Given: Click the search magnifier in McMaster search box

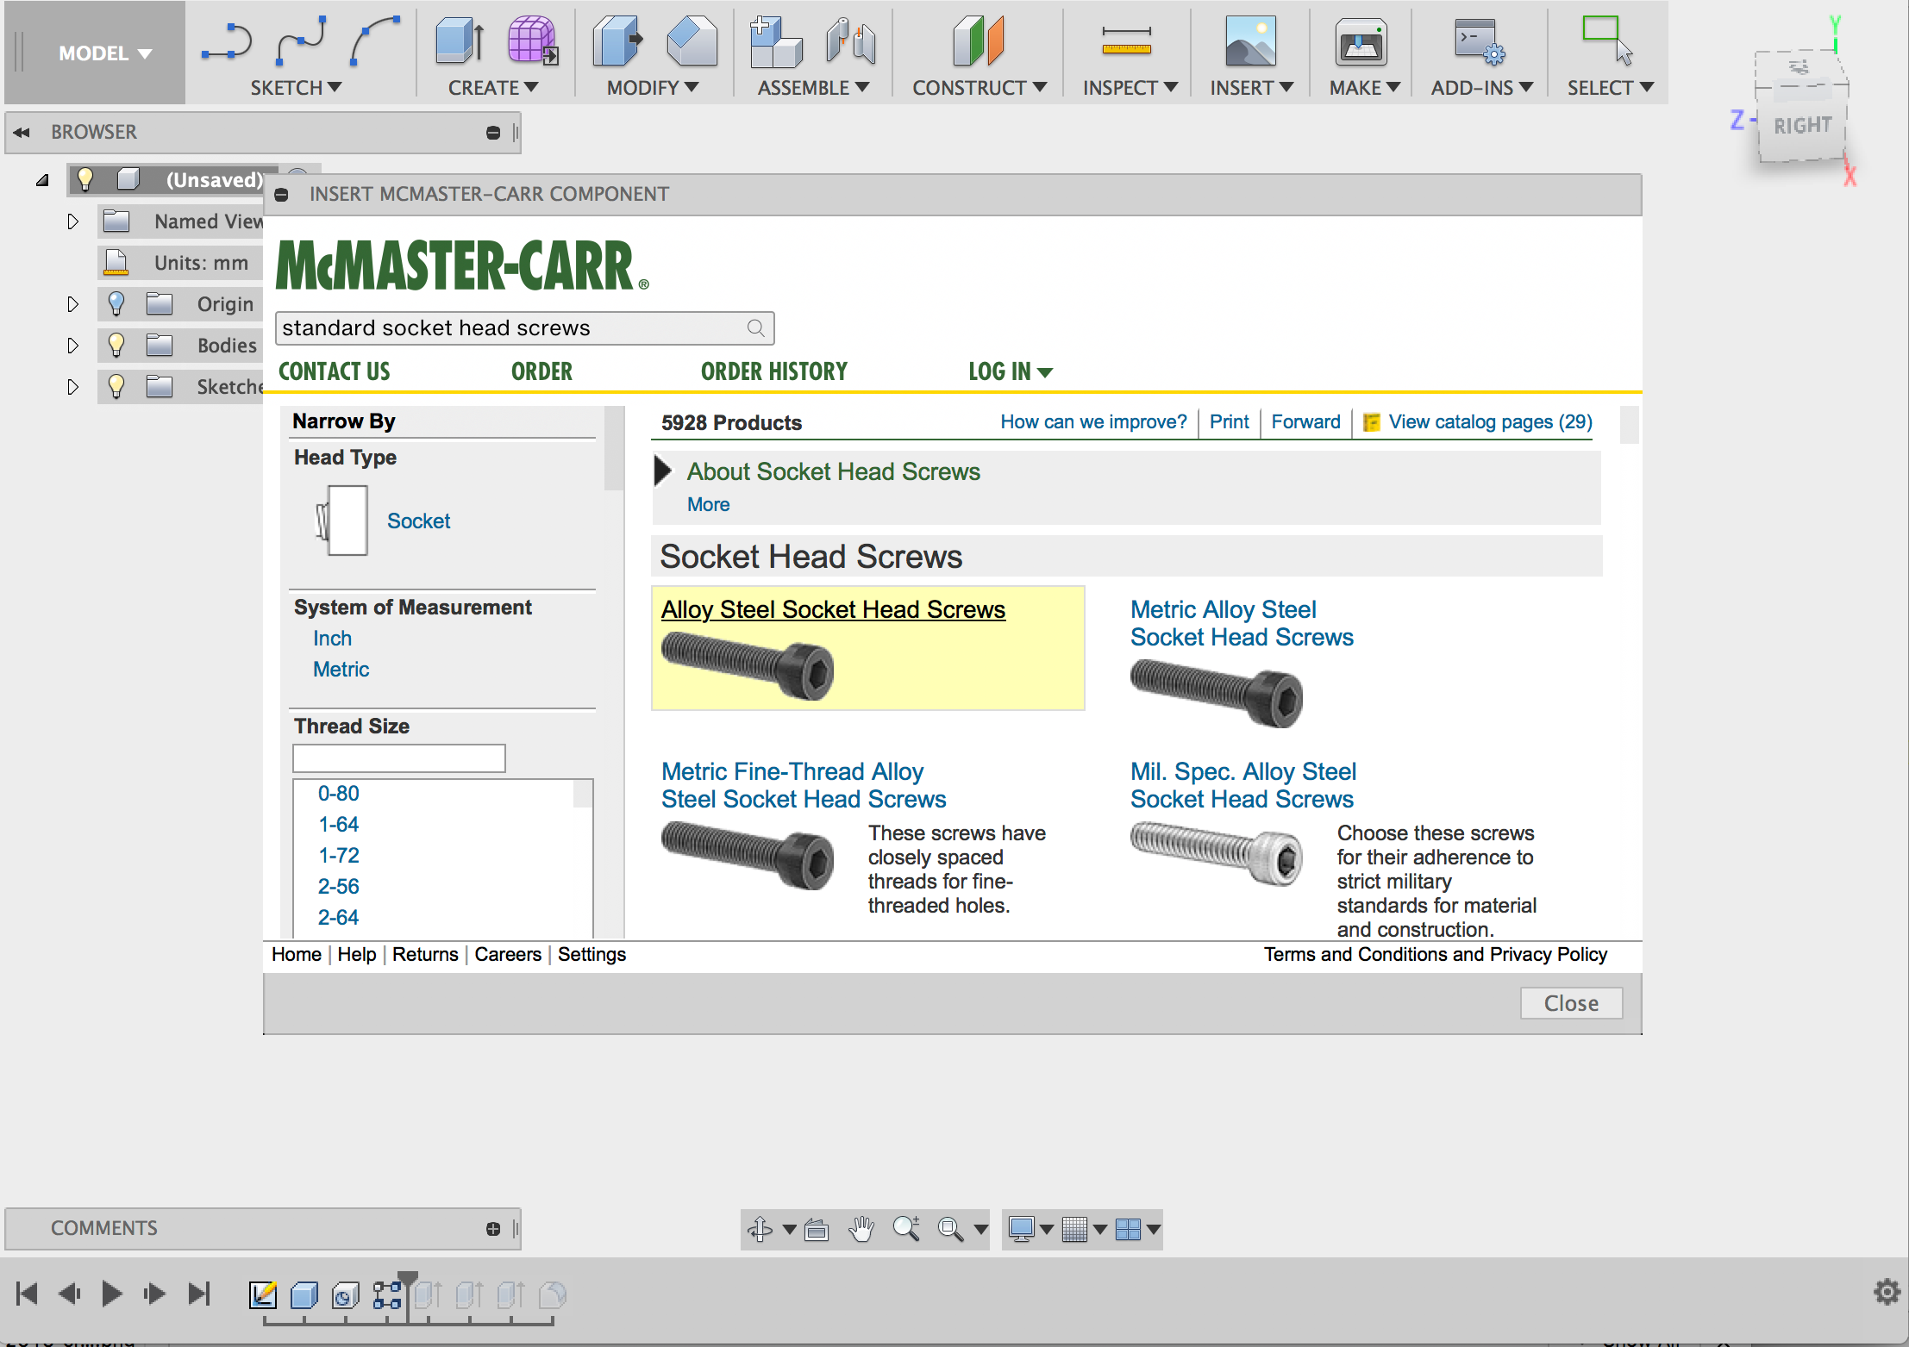Looking at the screenshot, I should (x=755, y=327).
